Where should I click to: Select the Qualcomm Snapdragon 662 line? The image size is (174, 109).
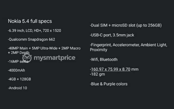point(32,40)
